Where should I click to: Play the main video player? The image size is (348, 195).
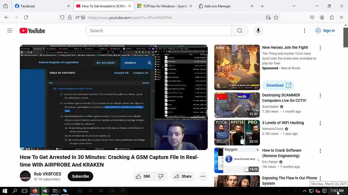114,97
